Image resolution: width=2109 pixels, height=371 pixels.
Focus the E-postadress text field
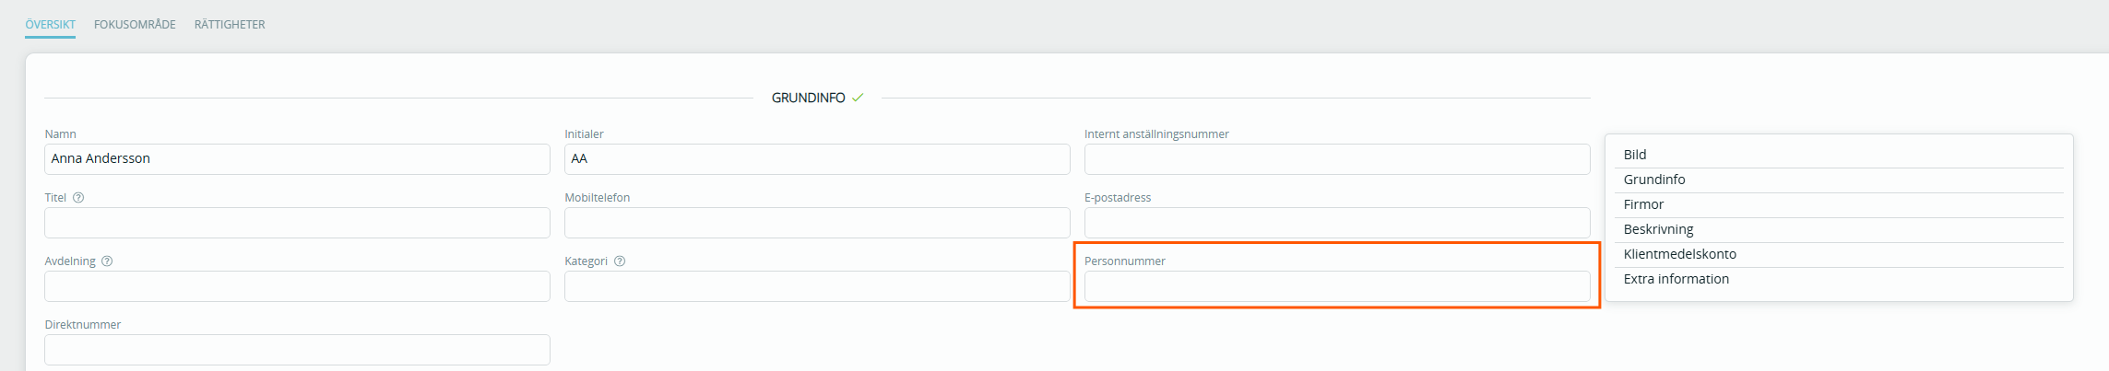tap(1336, 223)
